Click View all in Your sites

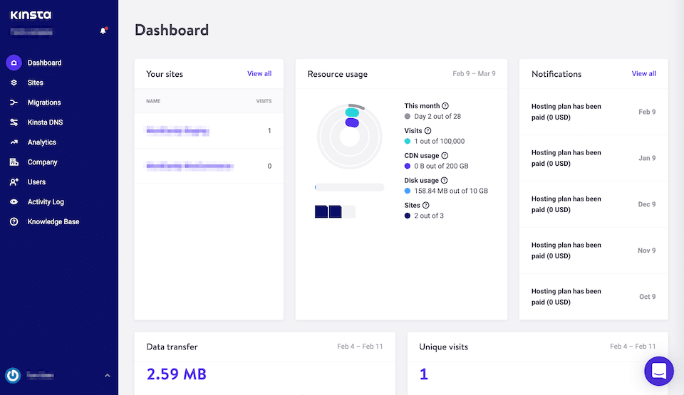coord(259,73)
